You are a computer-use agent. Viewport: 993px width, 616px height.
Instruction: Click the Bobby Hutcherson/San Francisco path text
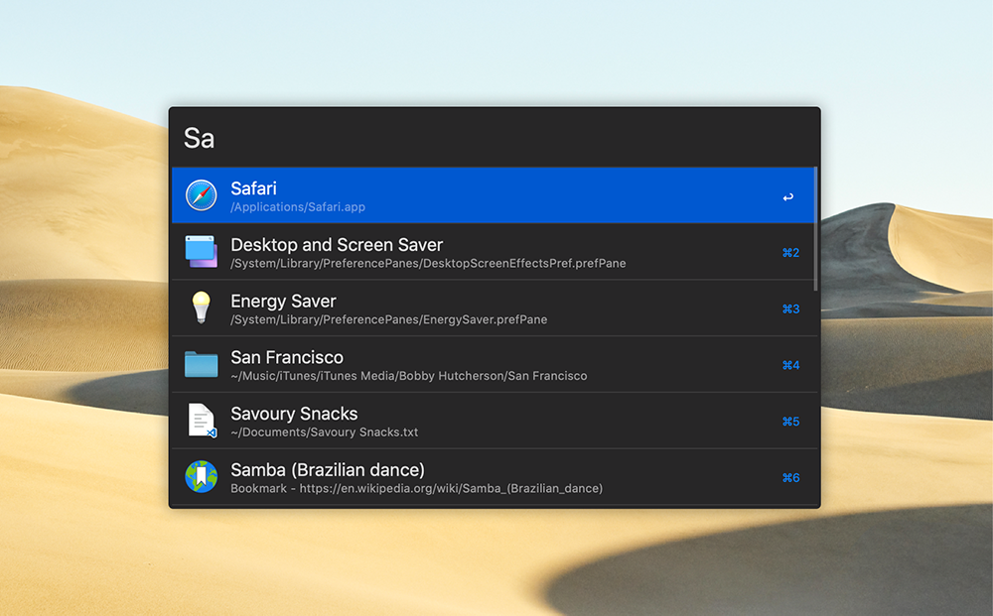tap(408, 376)
